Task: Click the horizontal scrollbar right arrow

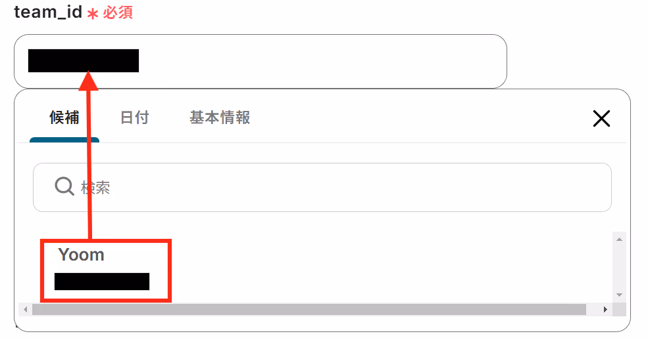Action: point(605,309)
